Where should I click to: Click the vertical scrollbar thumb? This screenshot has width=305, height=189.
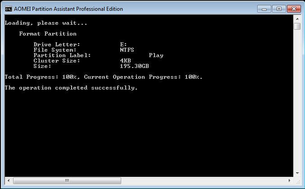coord(297,27)
